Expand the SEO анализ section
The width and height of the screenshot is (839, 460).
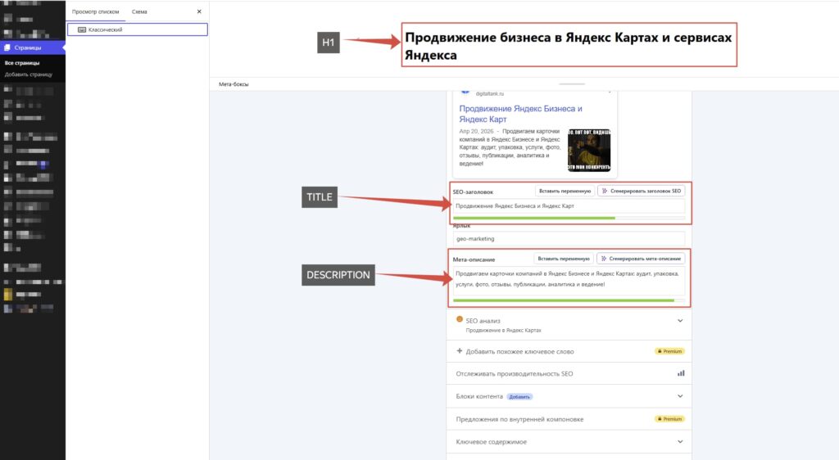pyautogui.click(x=680, y=321)
